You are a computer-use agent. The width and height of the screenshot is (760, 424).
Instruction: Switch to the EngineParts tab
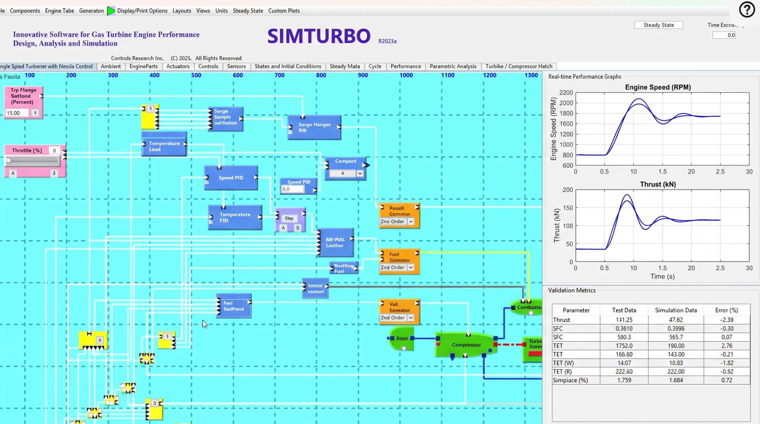144,66
